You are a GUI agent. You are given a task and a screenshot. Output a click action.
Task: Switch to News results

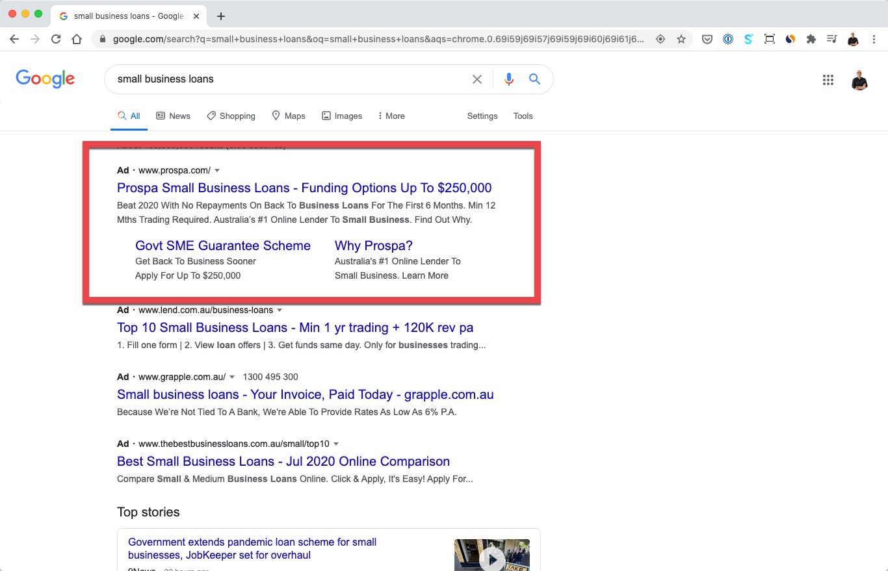click(174, 116)
